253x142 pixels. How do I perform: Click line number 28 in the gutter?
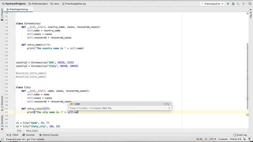click(x=6, y=62)
